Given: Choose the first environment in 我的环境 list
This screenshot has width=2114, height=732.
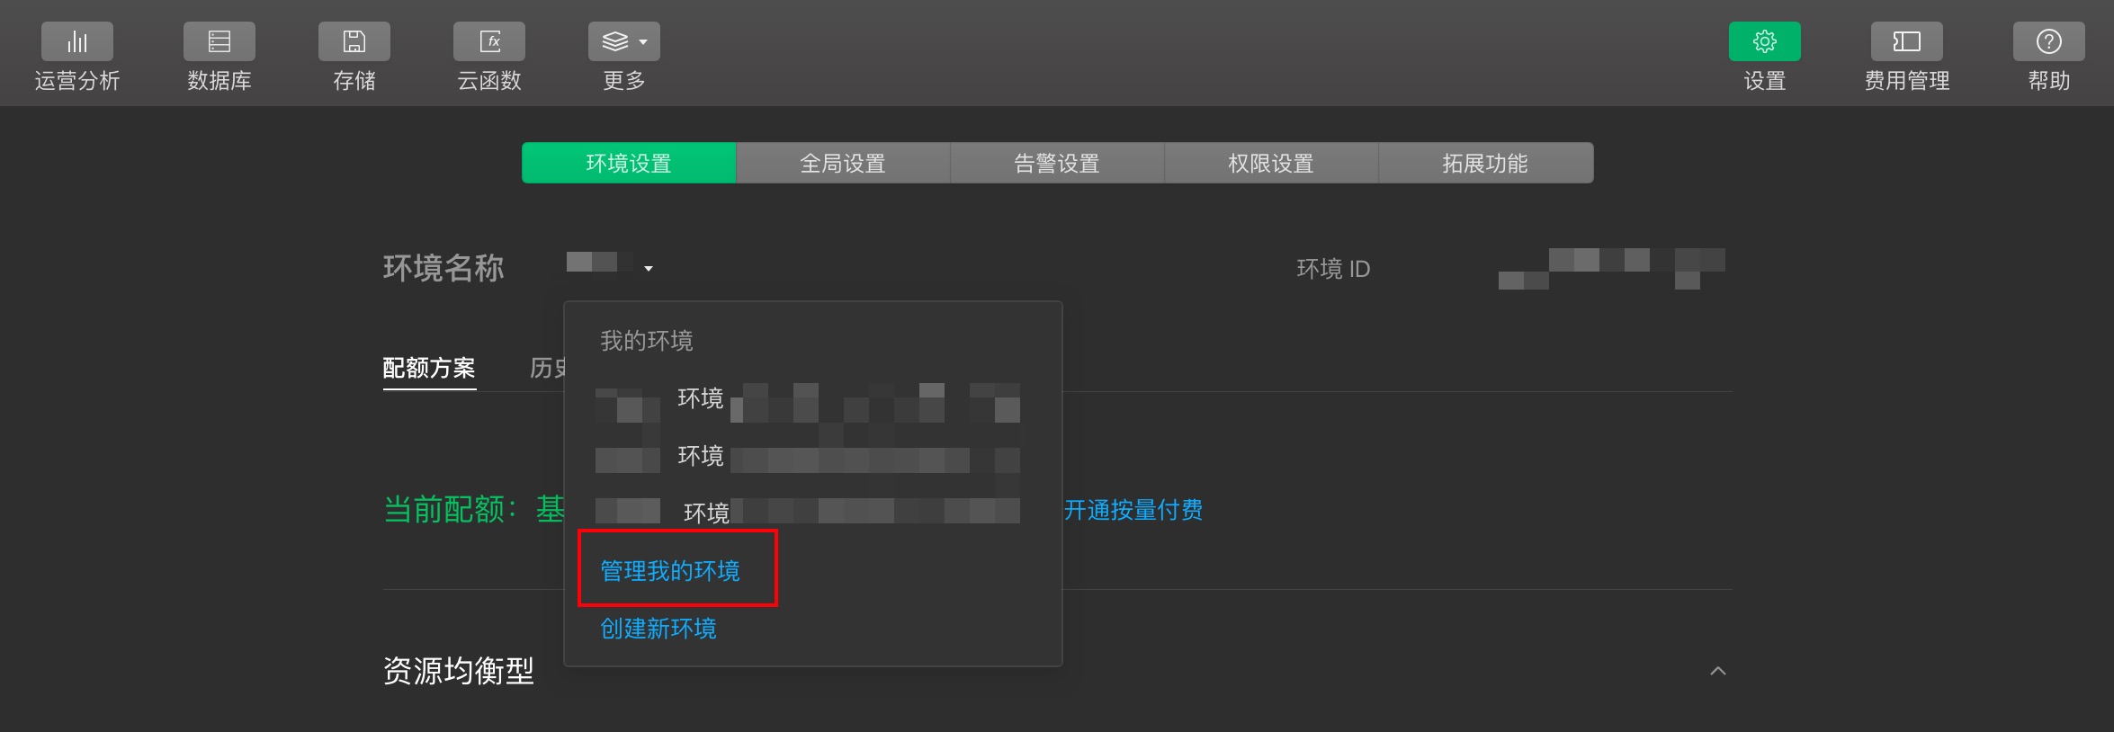Looking at the screenshot, I should [x=808, y=400].
